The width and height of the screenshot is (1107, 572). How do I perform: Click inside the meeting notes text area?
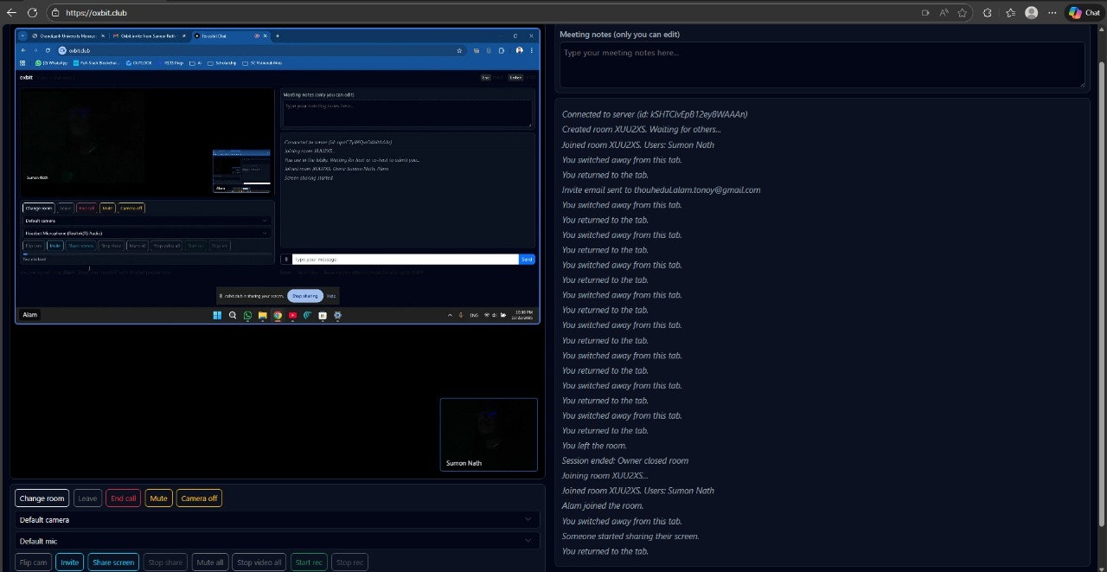pos(822,64)
